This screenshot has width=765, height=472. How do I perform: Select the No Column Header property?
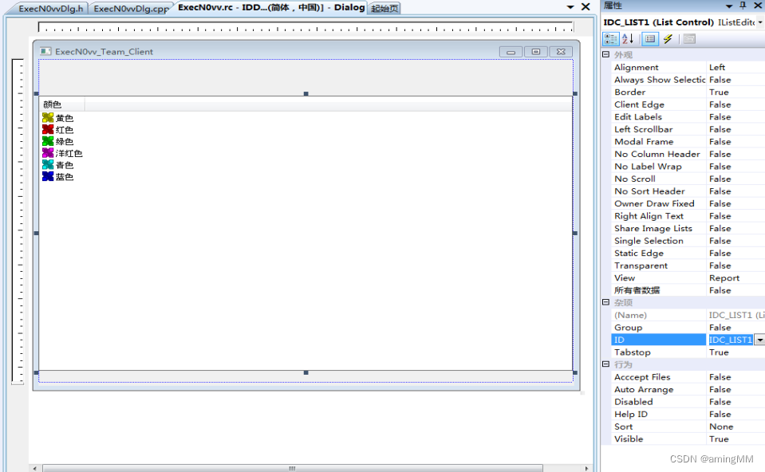[x=688, y=154]
